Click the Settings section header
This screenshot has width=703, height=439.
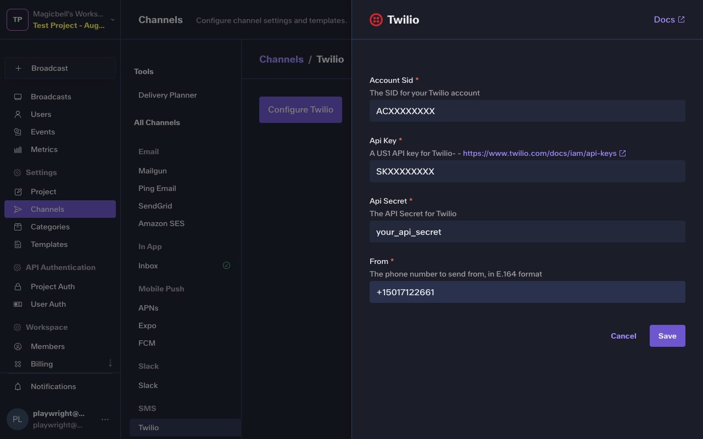pyautogui.click(x=41, y=172)
